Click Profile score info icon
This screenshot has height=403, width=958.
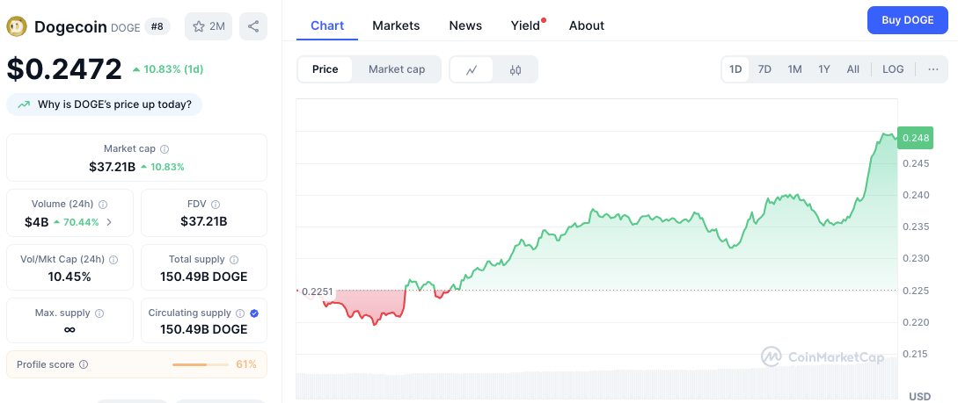click(x=84, y=364)
